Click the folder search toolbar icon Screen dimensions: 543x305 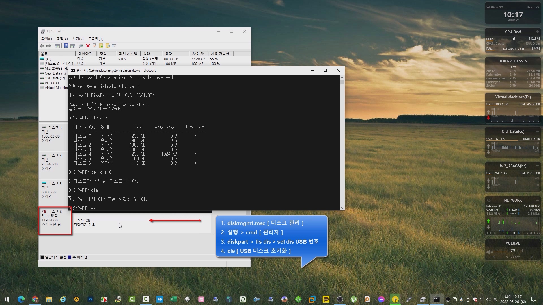coord(107,46)
